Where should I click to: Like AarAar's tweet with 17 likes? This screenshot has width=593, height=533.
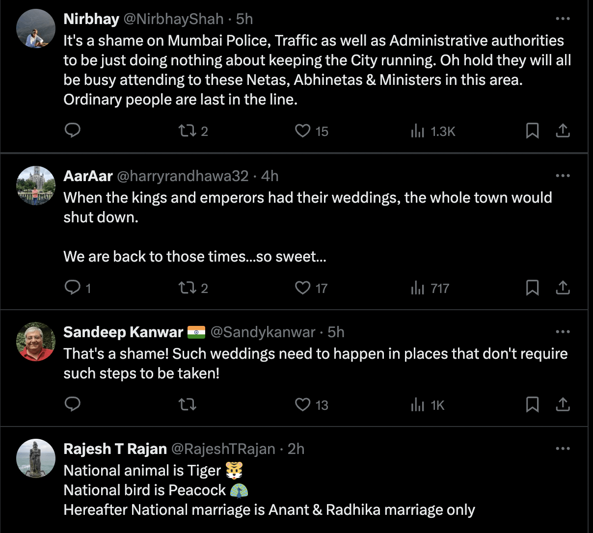[302, 288]
